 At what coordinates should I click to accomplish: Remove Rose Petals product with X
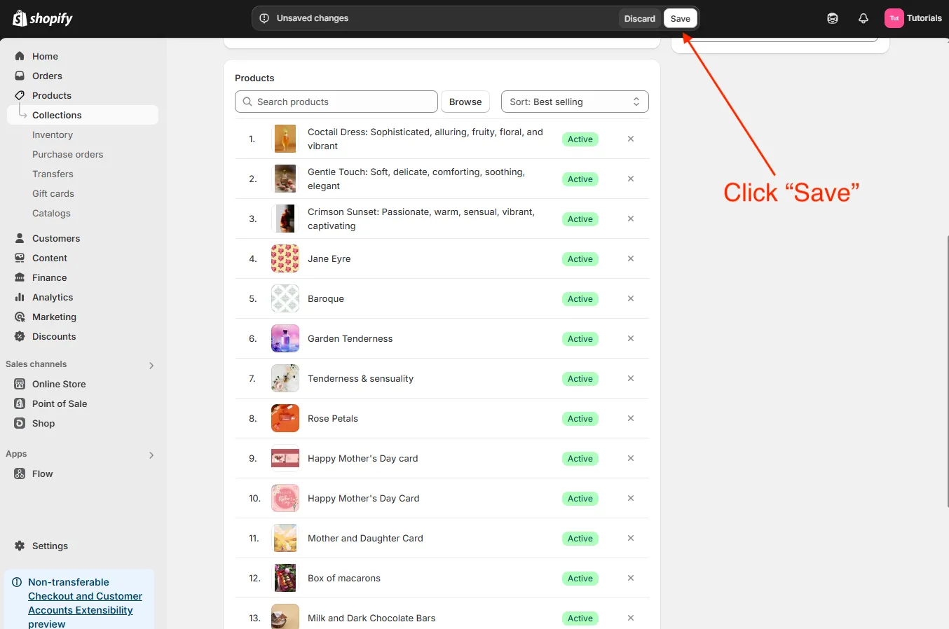[630, 418]
